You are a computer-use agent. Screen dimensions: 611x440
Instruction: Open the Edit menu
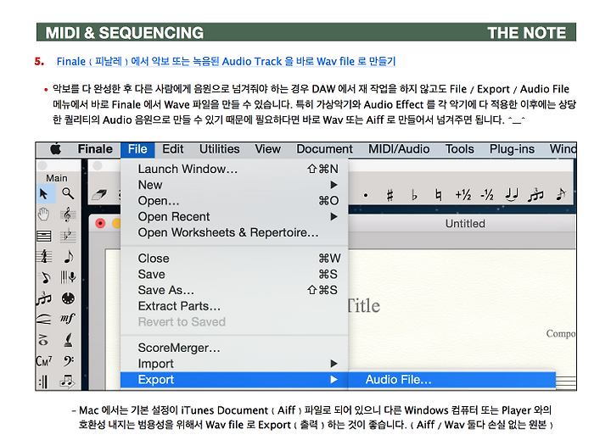(172, 148)
